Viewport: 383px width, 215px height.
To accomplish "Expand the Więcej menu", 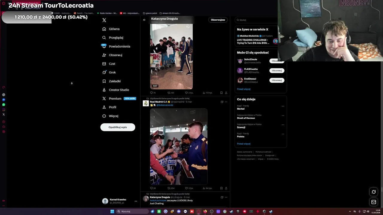I will (x=110, y=116).
